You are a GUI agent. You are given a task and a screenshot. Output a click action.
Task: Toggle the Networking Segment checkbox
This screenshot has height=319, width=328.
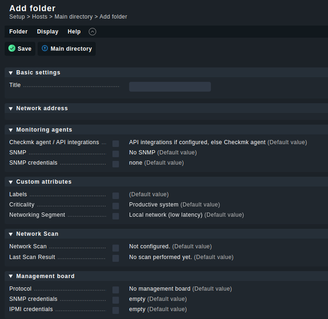115,216
